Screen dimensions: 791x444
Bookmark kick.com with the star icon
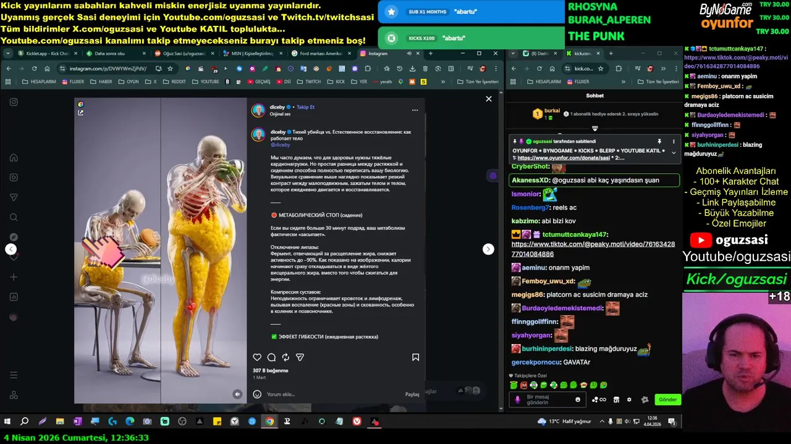tap(601, 68)
